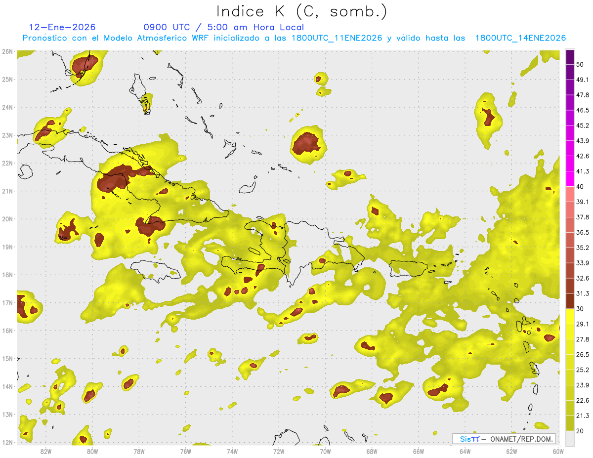The width and height of the screenshot is (593, 458).
Task: Click the colorbar label "32.6"
Action: pos(582,278)
